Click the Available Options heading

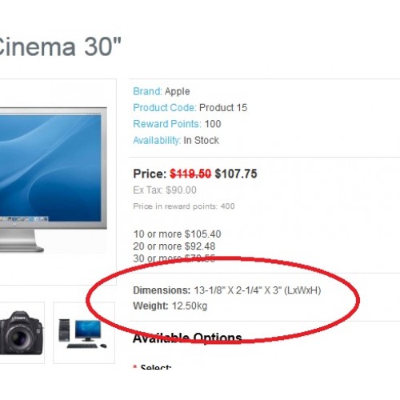(x=187, y=338)
